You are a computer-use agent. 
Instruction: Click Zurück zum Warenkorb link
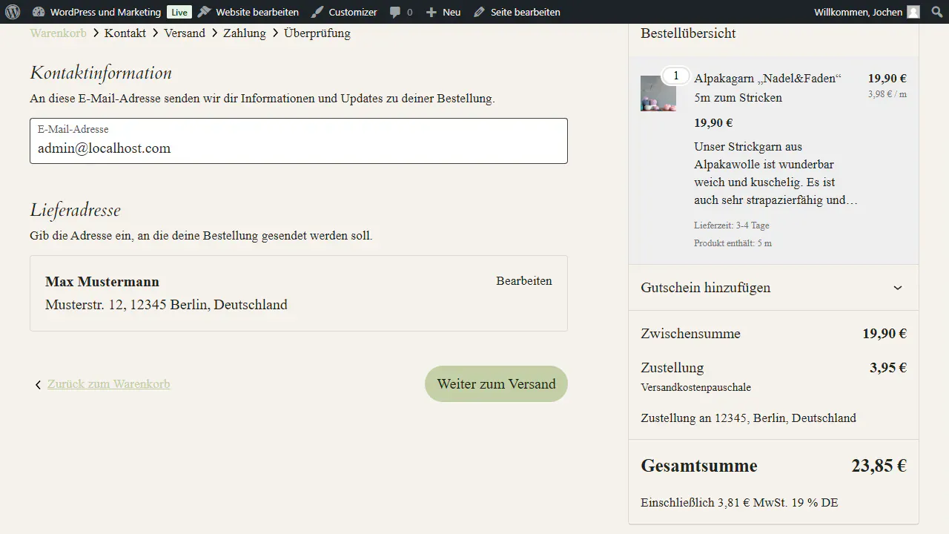(x=109, y=384)
